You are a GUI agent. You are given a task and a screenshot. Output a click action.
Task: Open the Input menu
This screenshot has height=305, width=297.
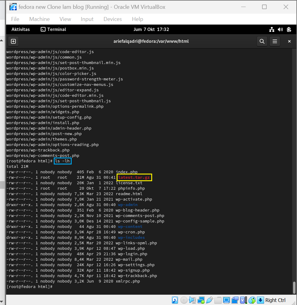87,19
